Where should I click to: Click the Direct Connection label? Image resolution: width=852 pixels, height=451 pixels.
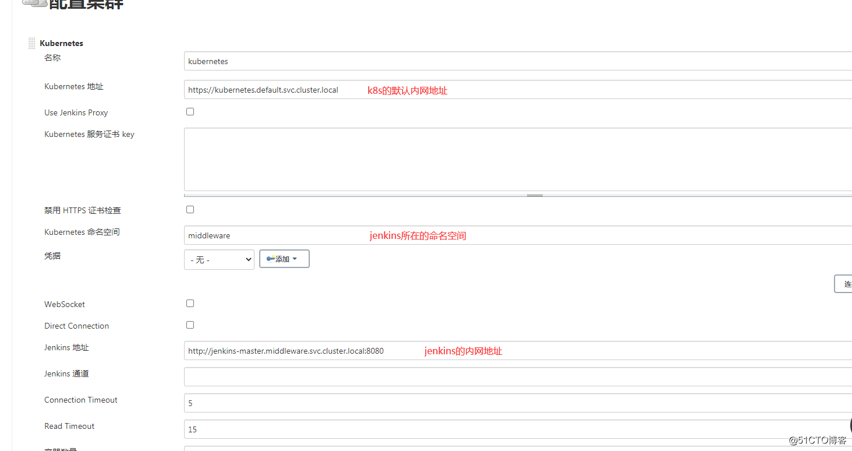76,326
